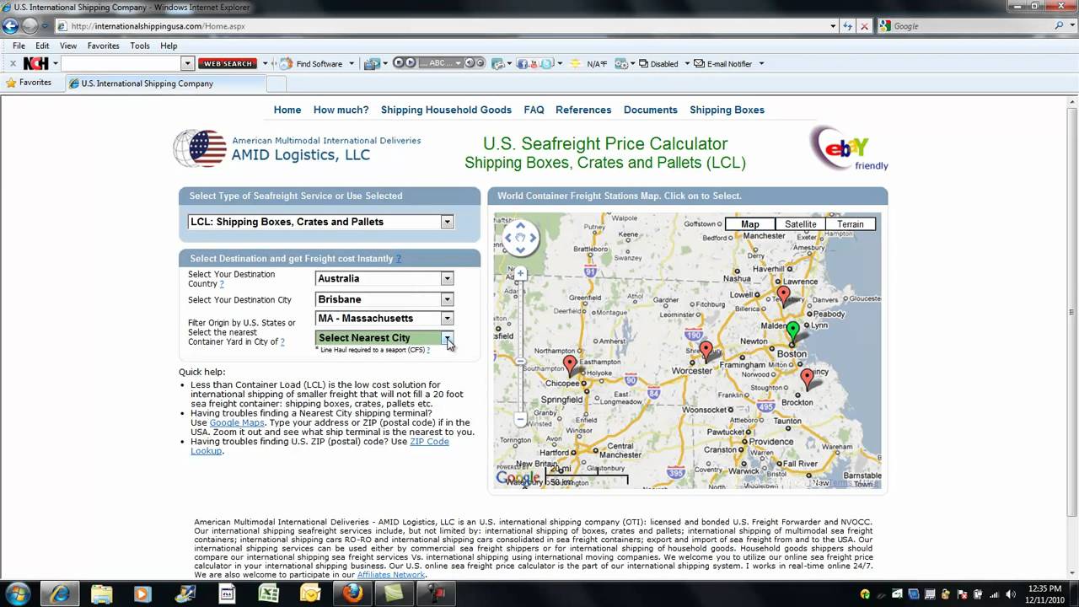Open the Find Software toolbar item
This screenshot has height=607, width=1079.
click(x=312, y=63)
